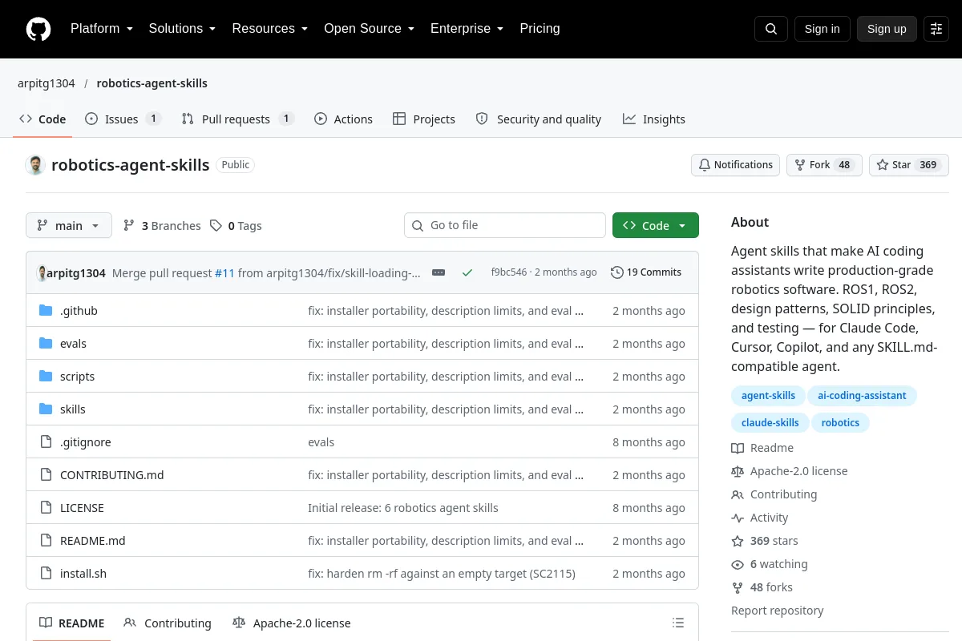This screenshot has height=641, width=962.
Task: Click the CONTRIBUTING.md file icon
Action: click(46, 474)
